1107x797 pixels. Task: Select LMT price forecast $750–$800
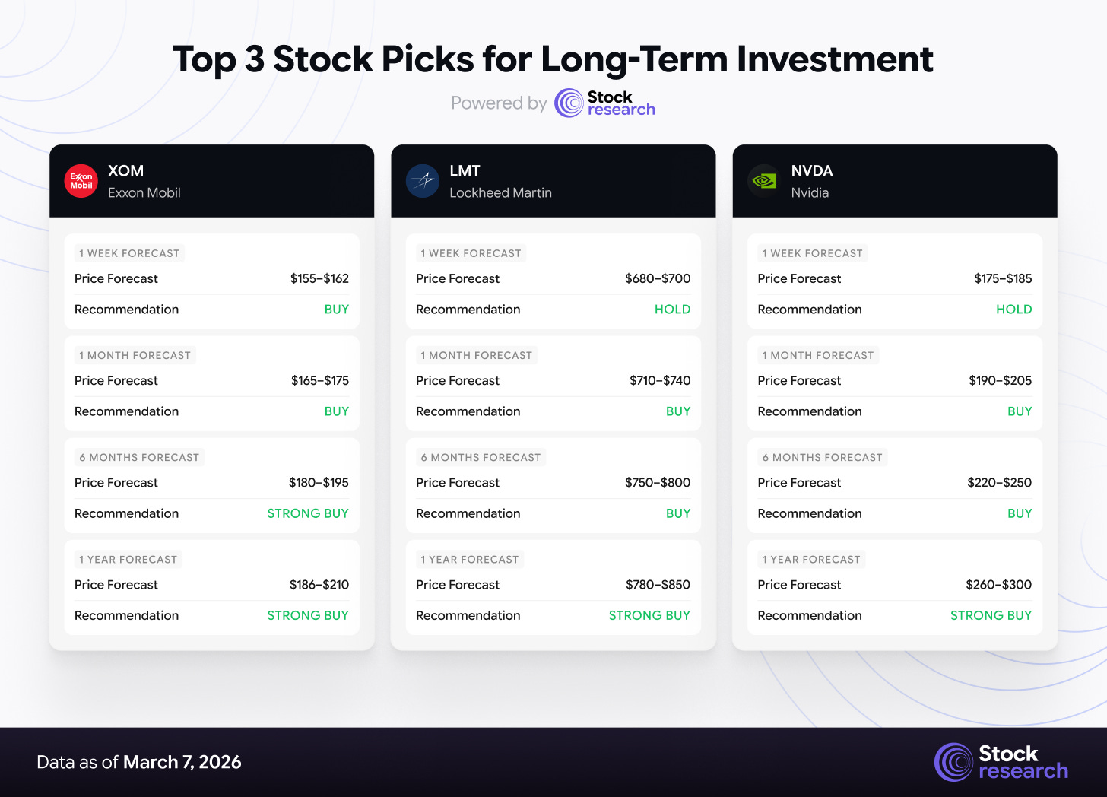coord(658,482)
